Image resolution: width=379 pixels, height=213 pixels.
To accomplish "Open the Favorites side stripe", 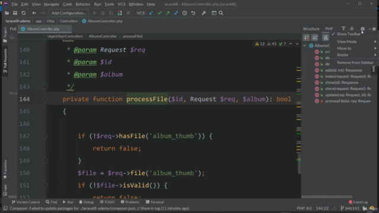I will tap(5, 169).
